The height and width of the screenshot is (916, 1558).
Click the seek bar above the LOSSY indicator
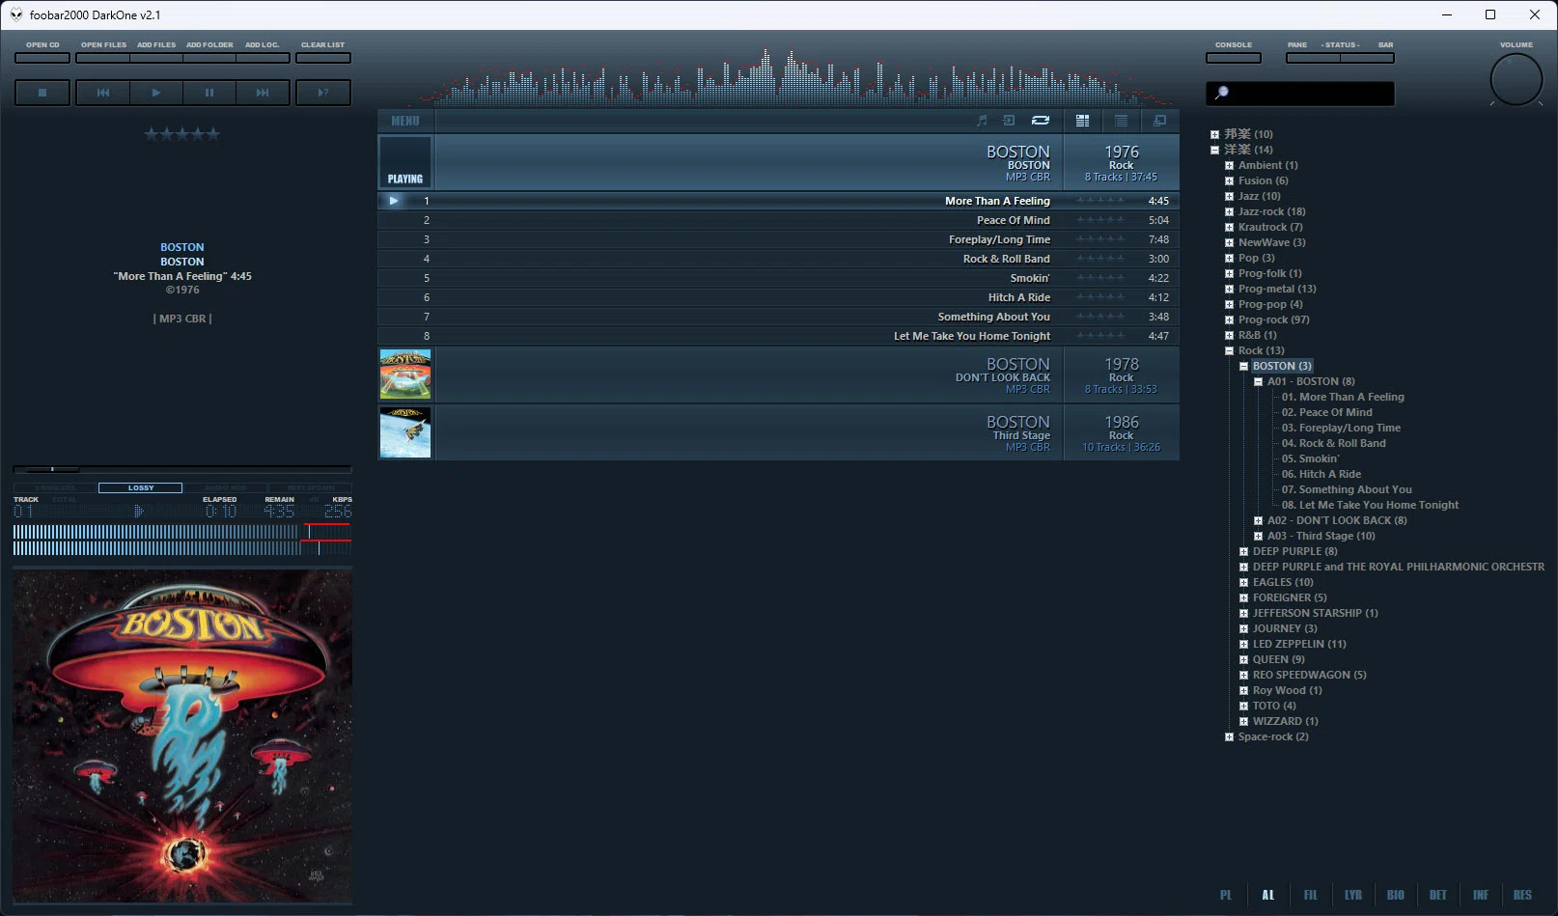click(x=182, y=469)
